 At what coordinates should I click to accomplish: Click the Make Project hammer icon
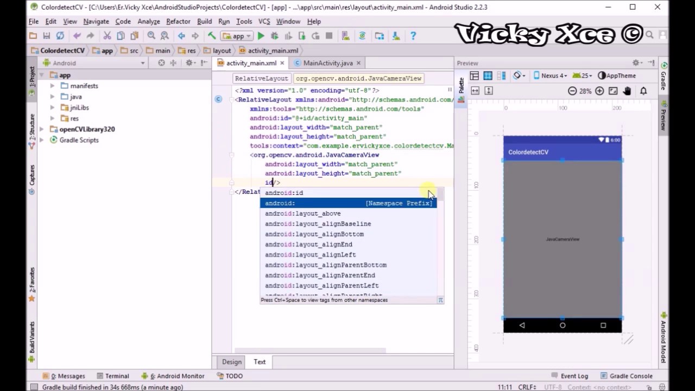pyautogui.click(x=212, y=36)
